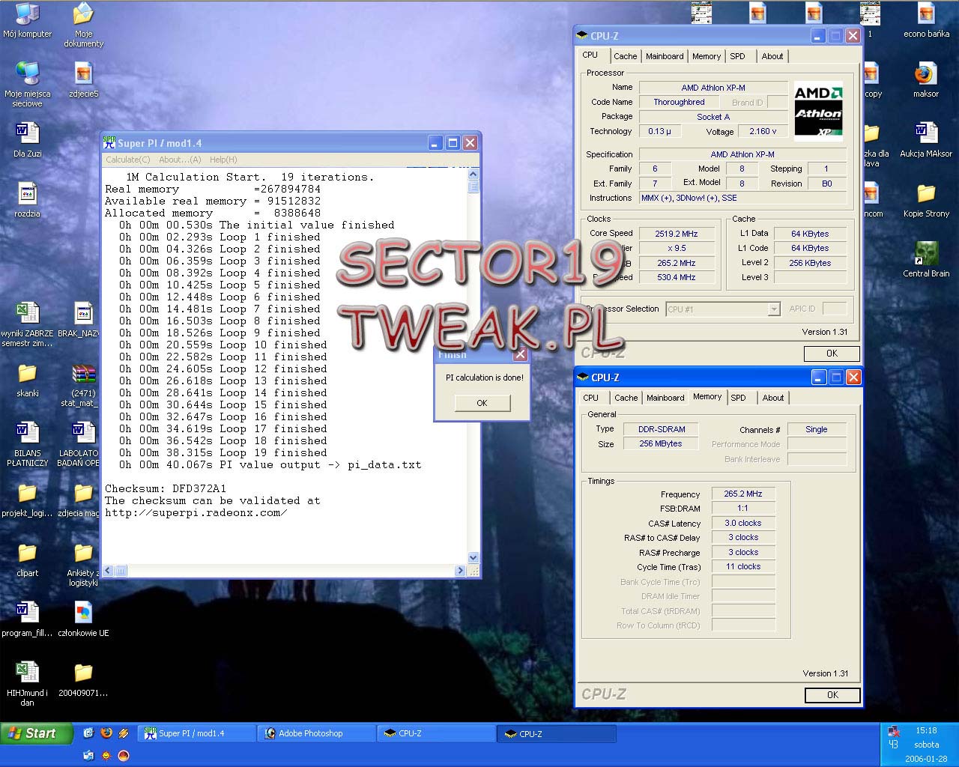This screenshot has height=767, width=959.
Task: Open Mainboard tab in lower CPU-Z window
Action: tap(665, 398)
